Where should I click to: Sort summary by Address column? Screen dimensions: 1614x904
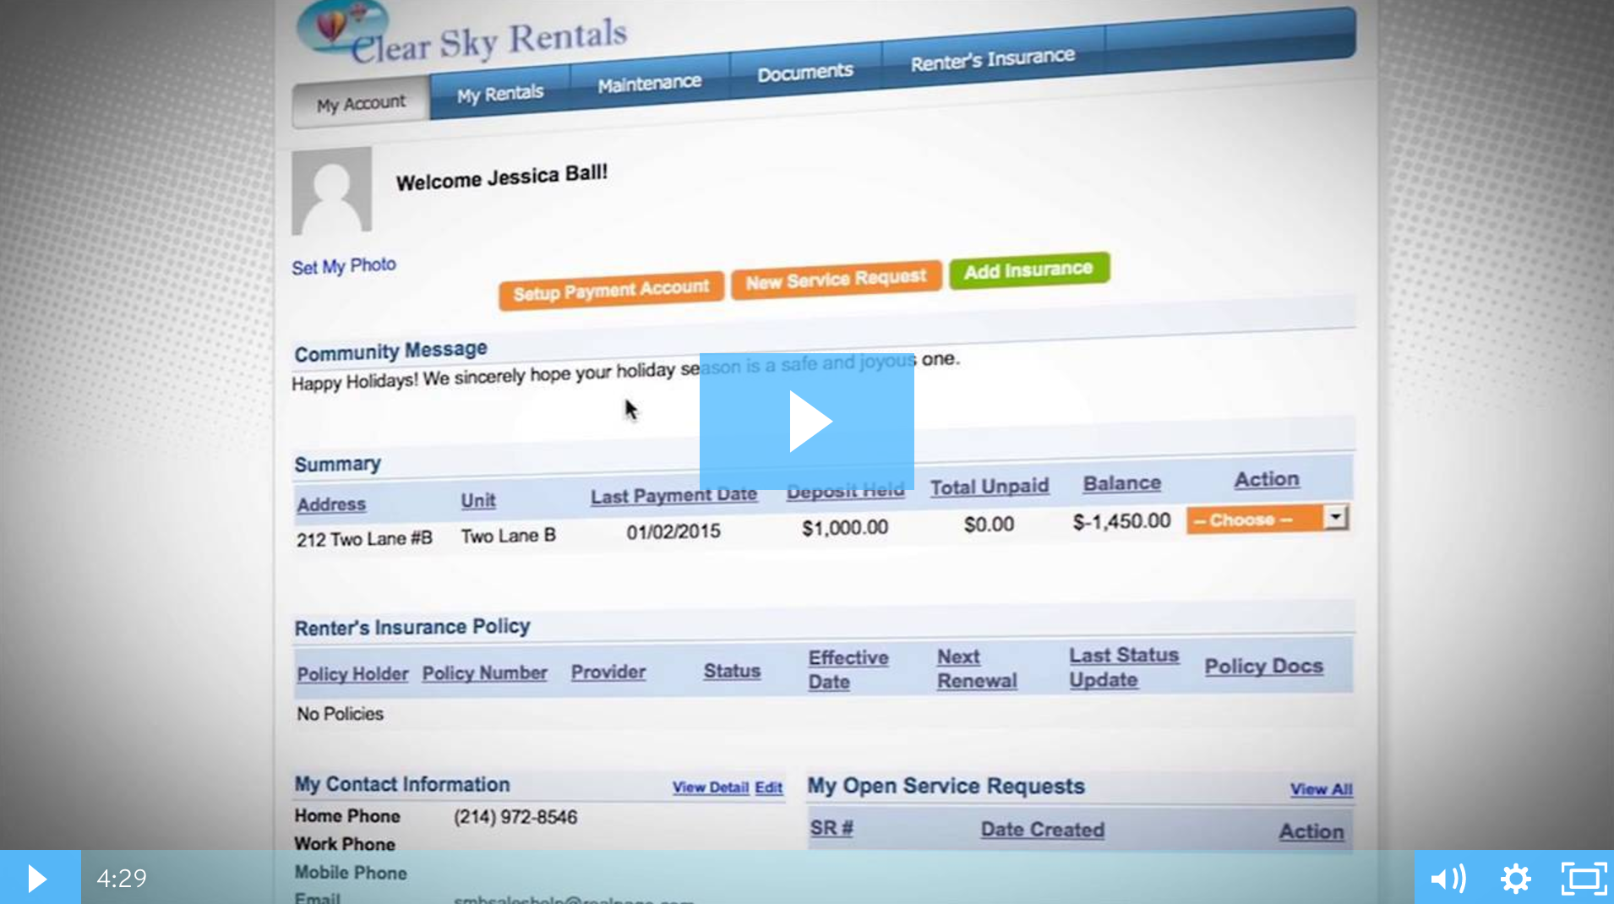(331, 504)
